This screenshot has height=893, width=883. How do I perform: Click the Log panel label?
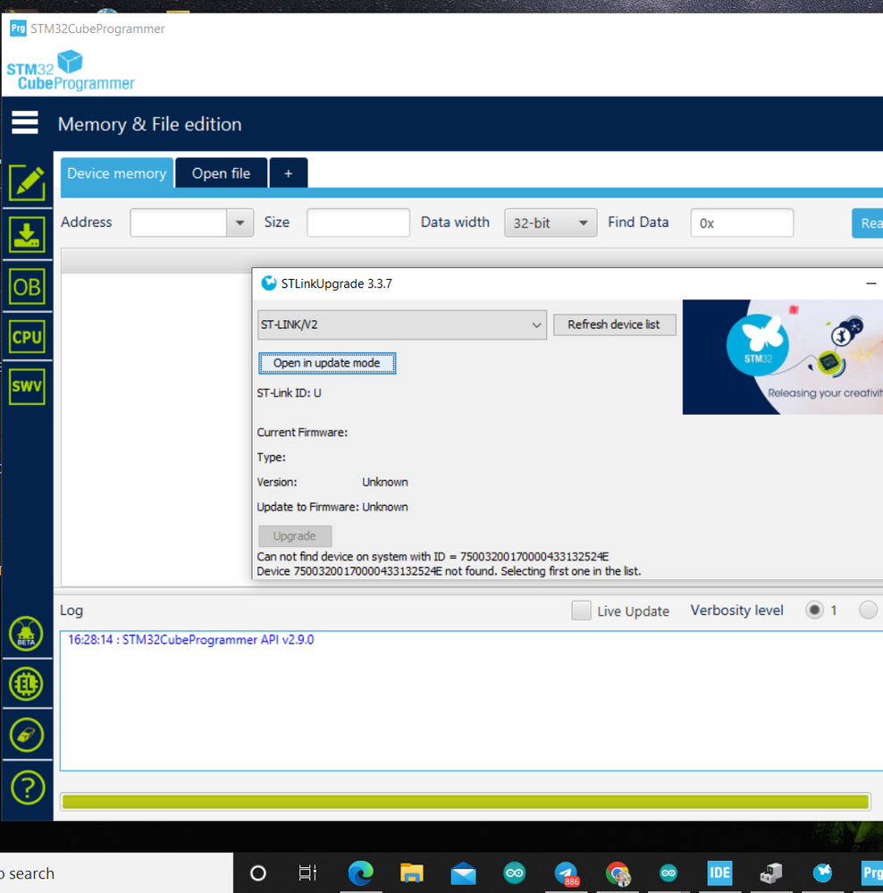click(71, 611)
